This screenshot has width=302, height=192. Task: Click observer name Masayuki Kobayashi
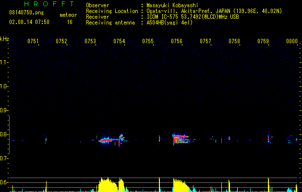coord(172,5)
